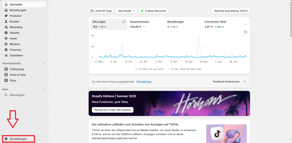Dismiss the hidden card notice with X
This screenshot has width=292, height=143.
pos(245,82)
